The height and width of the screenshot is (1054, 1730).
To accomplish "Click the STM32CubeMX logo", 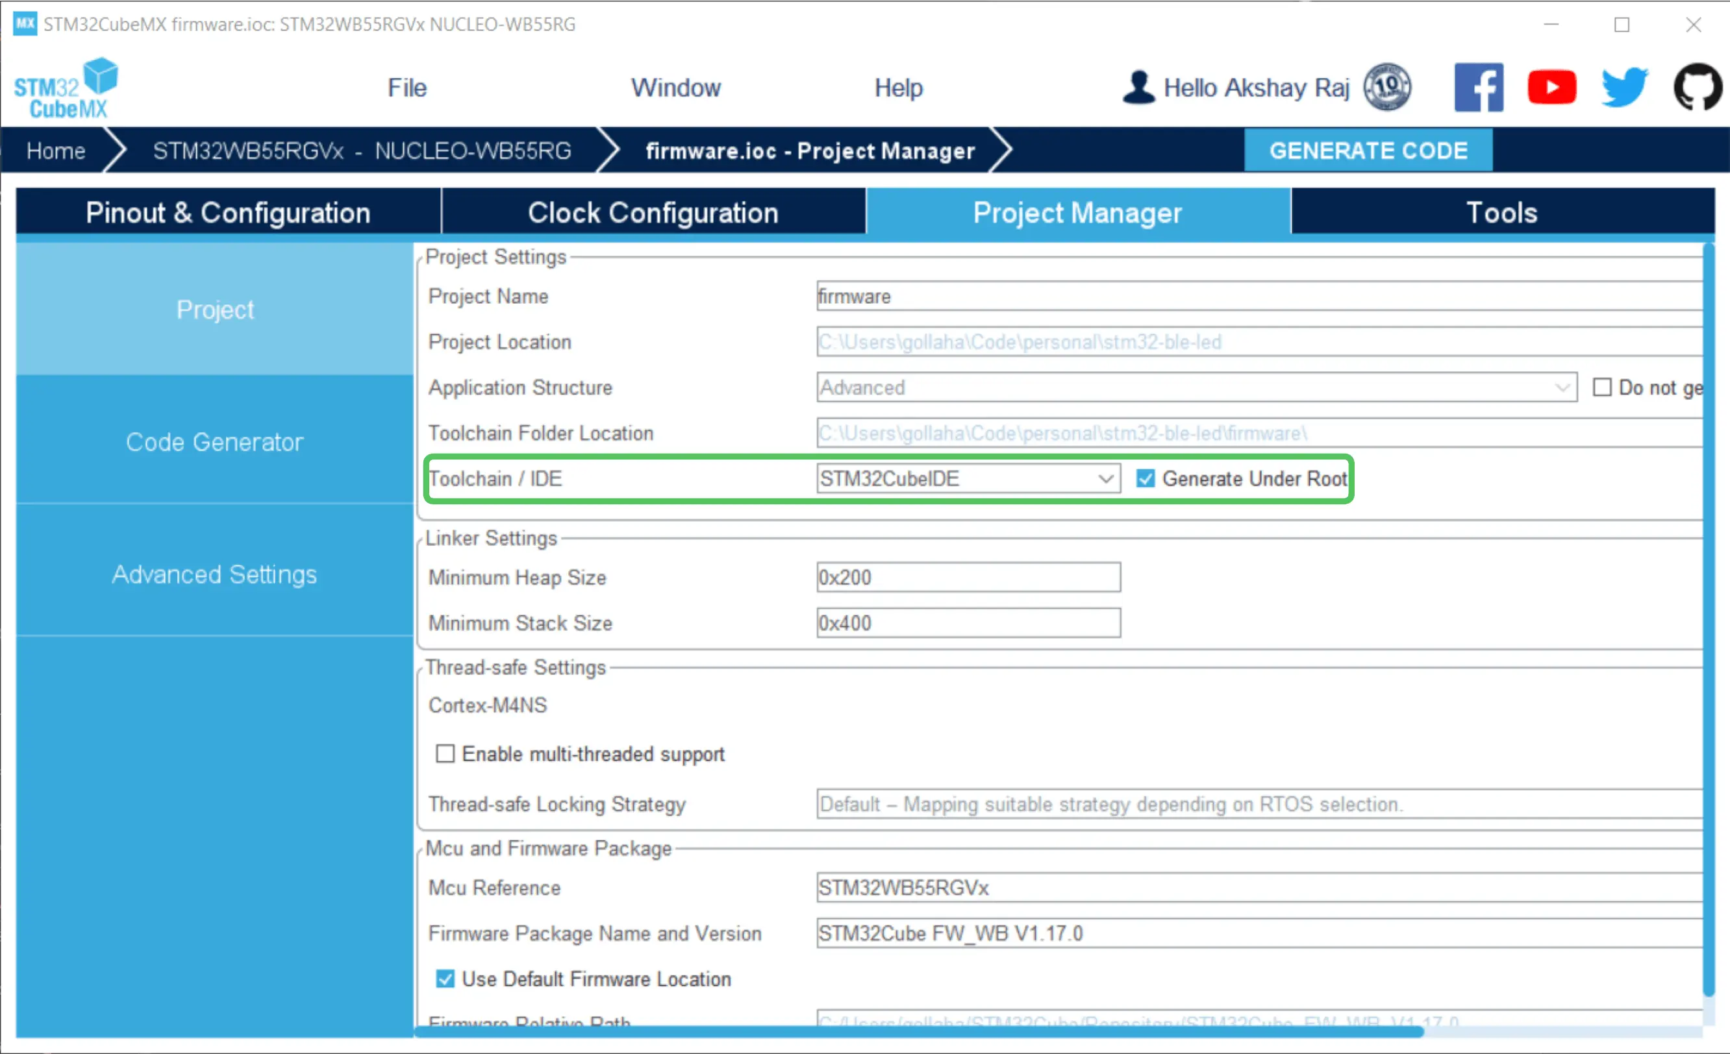I will 66,88.
